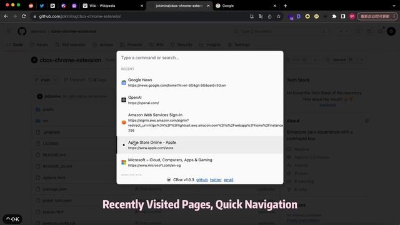Open a new browser tab

pos(285,6)
